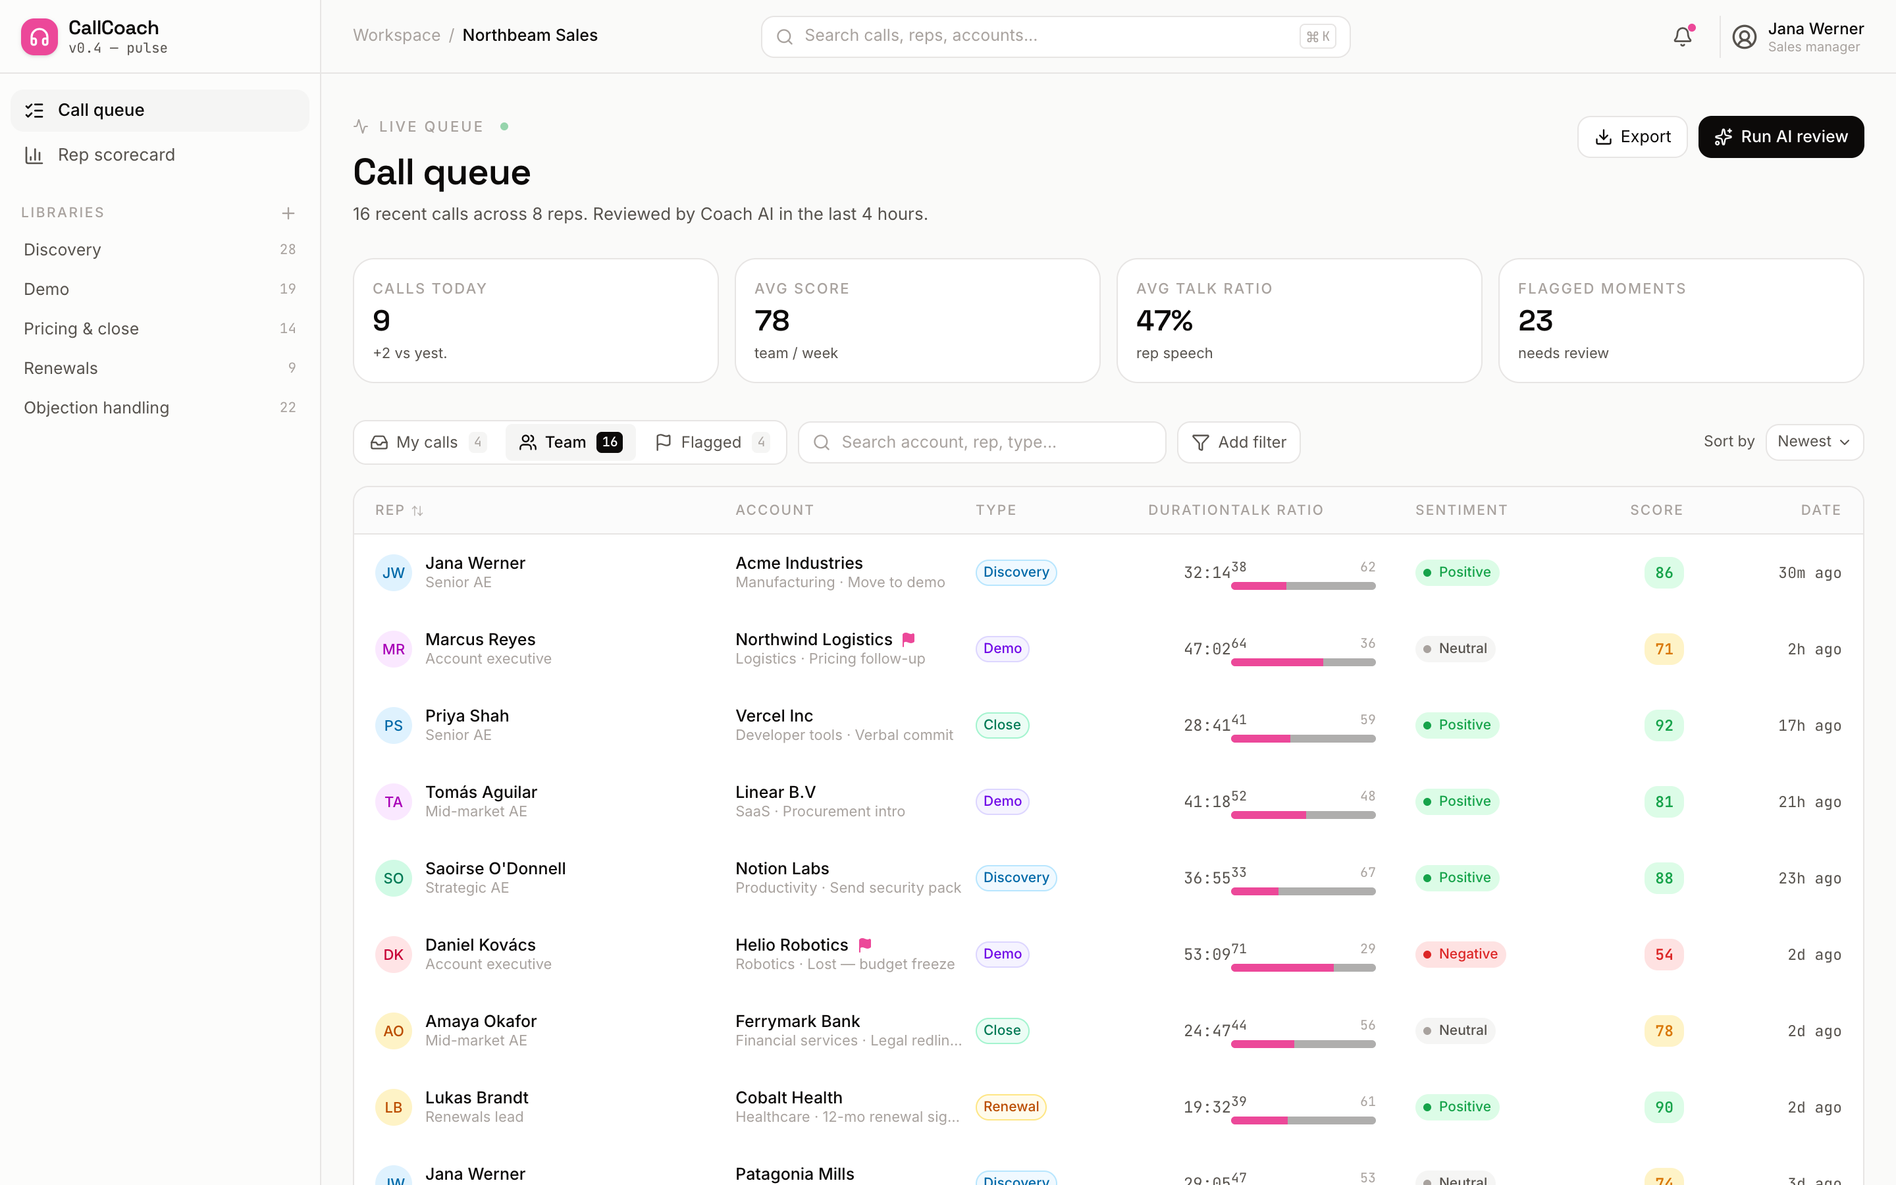
Task: Click the Negative sentiment badge
Action: (x=1460, y=954)
